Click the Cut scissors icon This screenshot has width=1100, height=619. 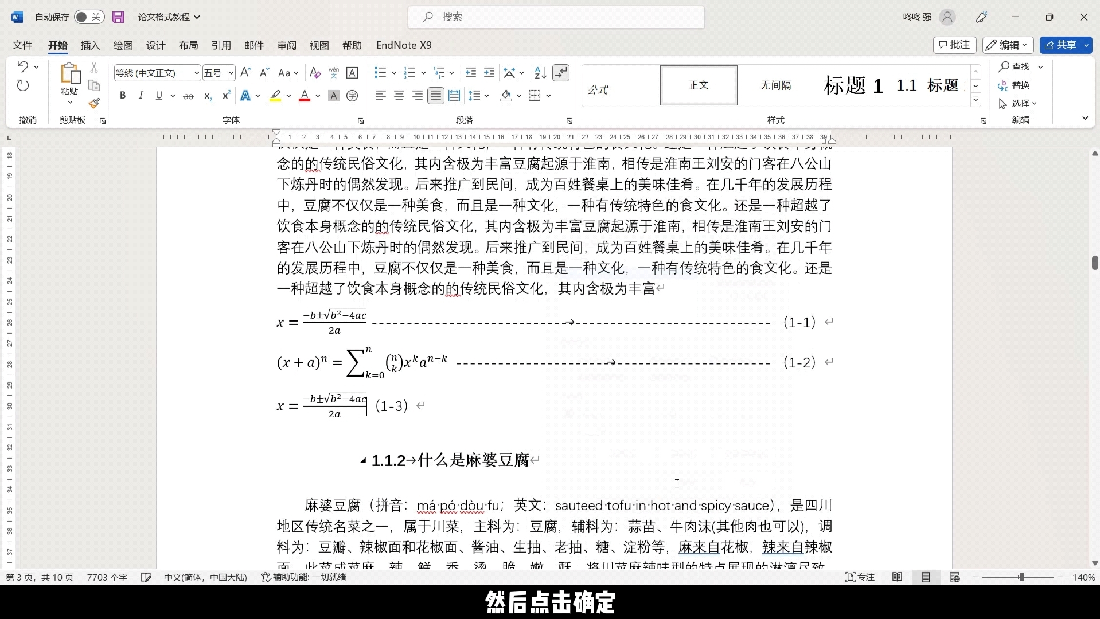click(94, 68)
